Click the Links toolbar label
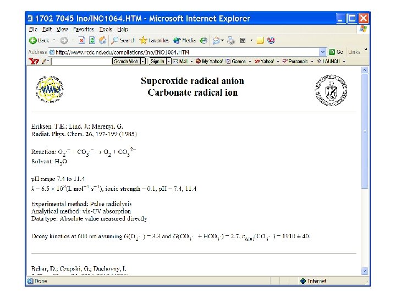The height and width of the screenshot is (297, 396). click(x=354, y=52)
